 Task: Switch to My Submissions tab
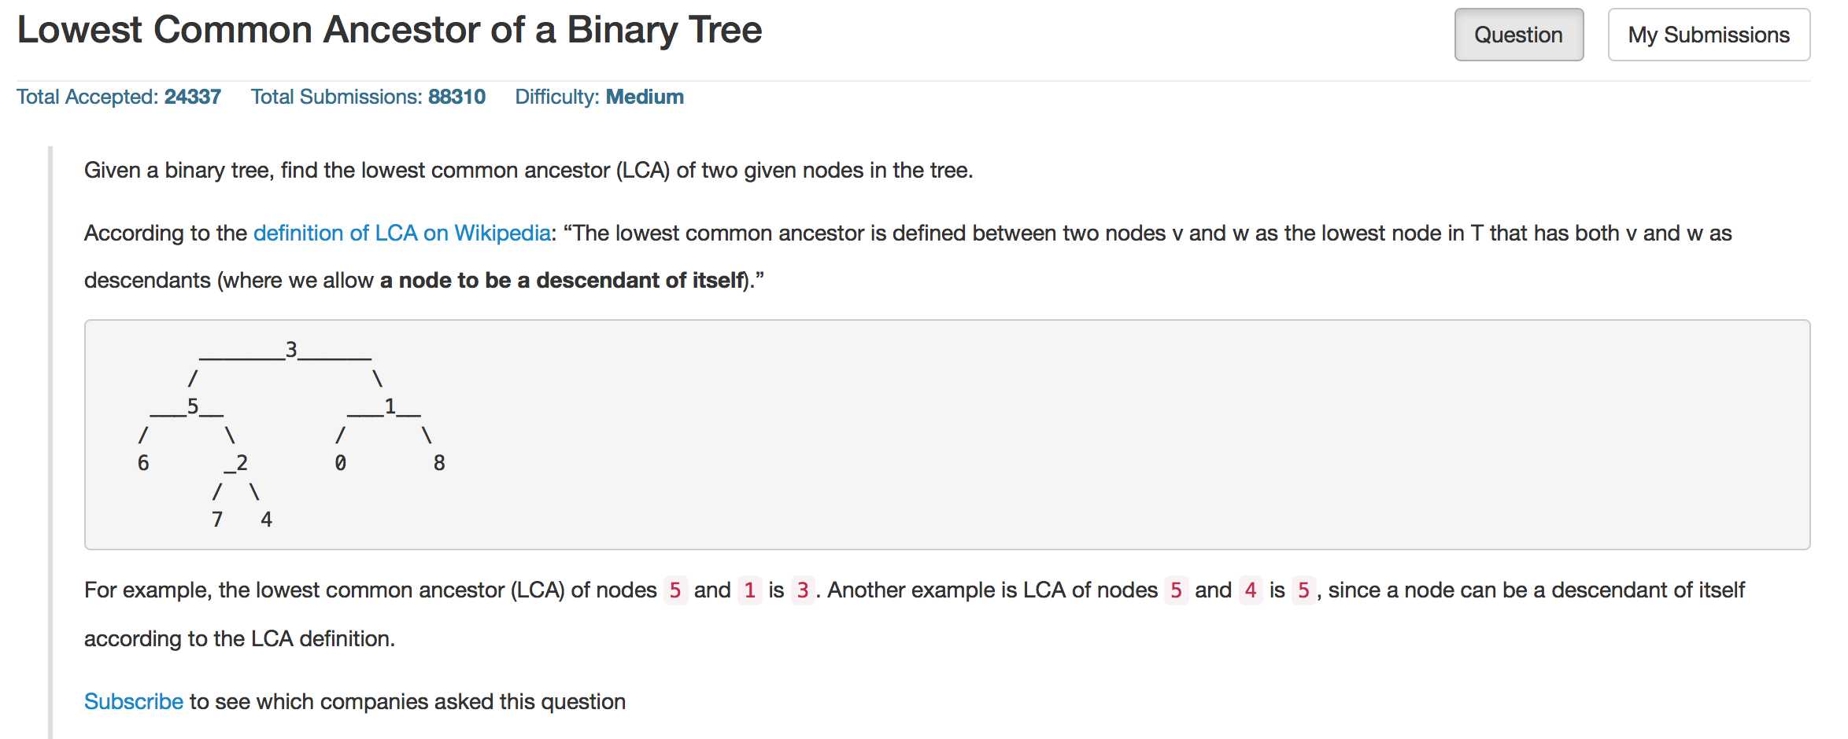point(1709,35)
